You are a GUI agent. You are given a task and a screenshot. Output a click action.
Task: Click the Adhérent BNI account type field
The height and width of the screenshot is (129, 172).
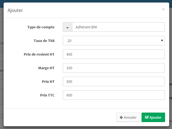point(119,27)
